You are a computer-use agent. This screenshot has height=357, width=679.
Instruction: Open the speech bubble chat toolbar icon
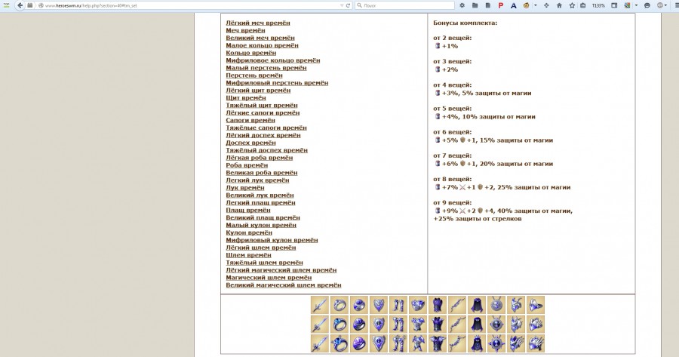point(647,5)
